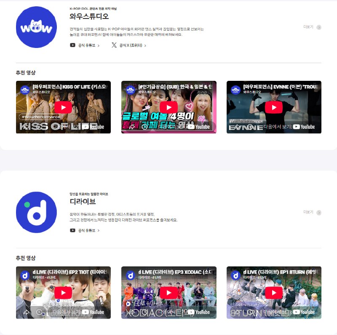Click 더보기 arrow circle for 디라이브
Viewport: 337px width, 335px height.
pyautogui.click(x=319, y=213)
